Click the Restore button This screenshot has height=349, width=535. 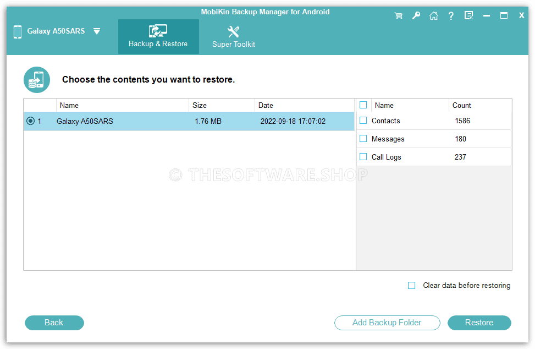[x=479, y=323]
